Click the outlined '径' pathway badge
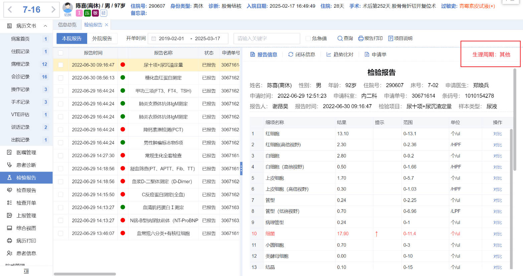 104,13
